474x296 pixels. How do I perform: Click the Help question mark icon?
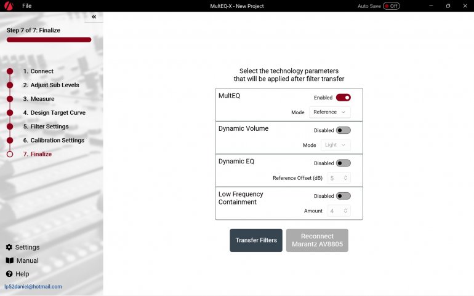(x=9, y=275)
